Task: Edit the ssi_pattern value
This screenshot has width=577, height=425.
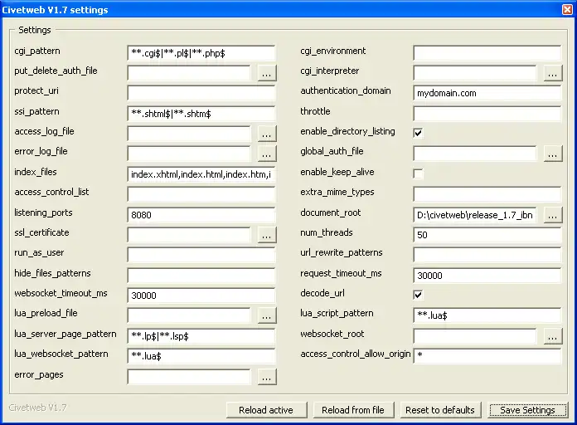Action: click(201, 114)
